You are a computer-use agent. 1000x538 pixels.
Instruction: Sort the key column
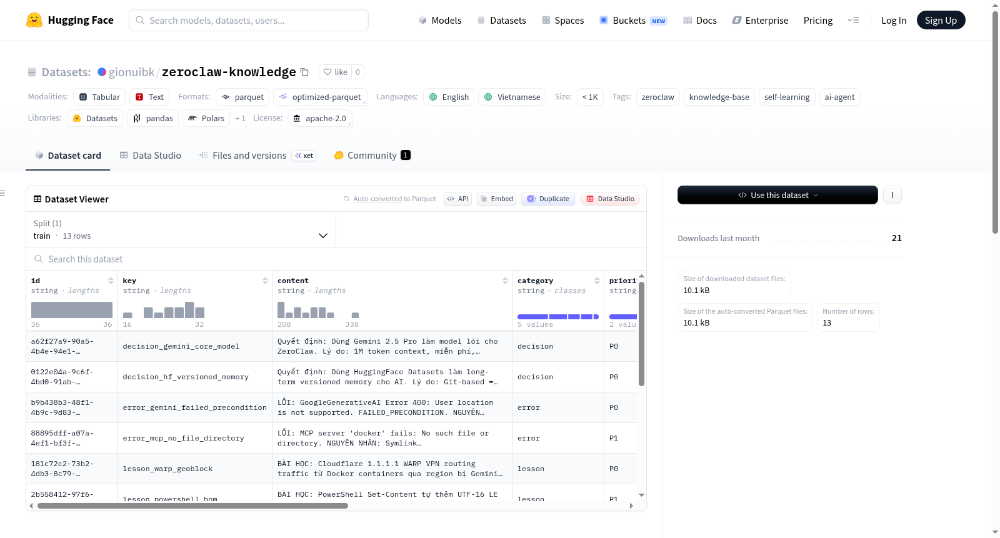tap(265, 281)
